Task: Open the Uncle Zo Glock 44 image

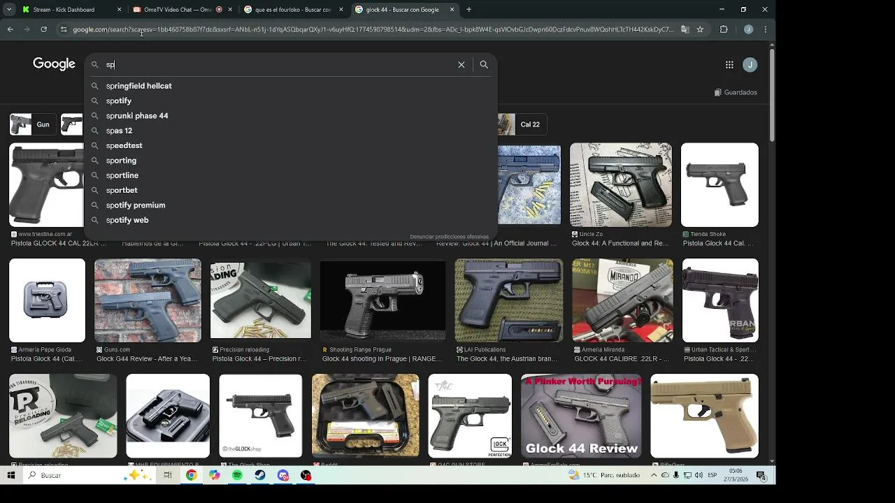Action: tap(621, 185)
